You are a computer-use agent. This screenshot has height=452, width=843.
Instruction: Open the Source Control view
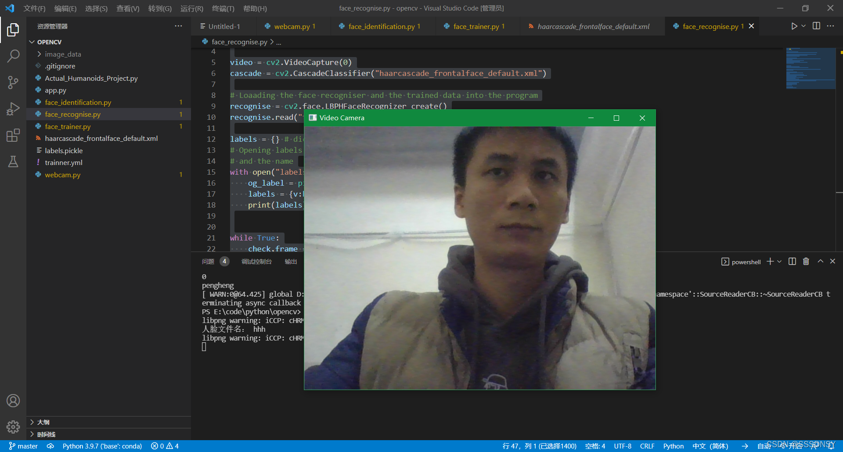(x=13, y=82)
